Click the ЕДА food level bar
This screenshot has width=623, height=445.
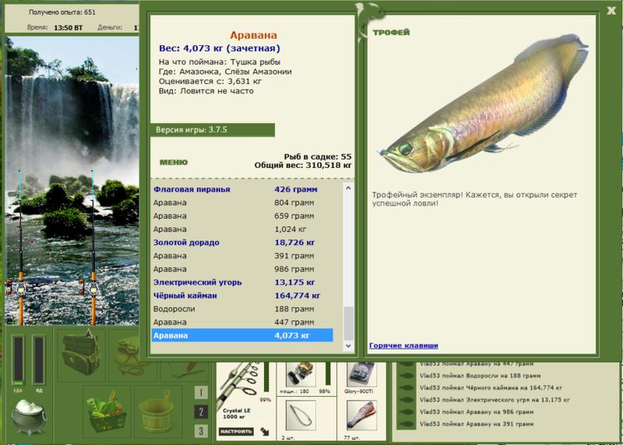click(18, 360)
